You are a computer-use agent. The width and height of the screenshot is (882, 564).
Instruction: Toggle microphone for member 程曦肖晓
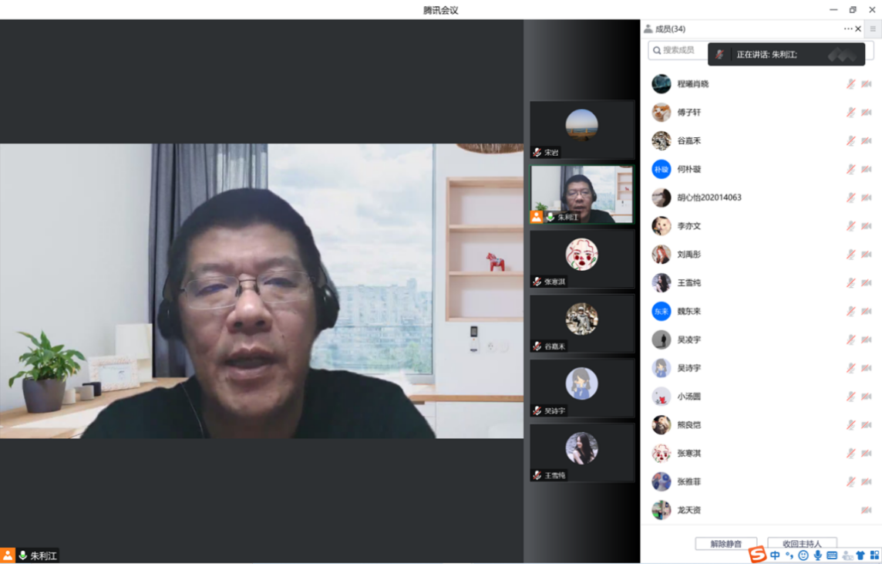851,84
